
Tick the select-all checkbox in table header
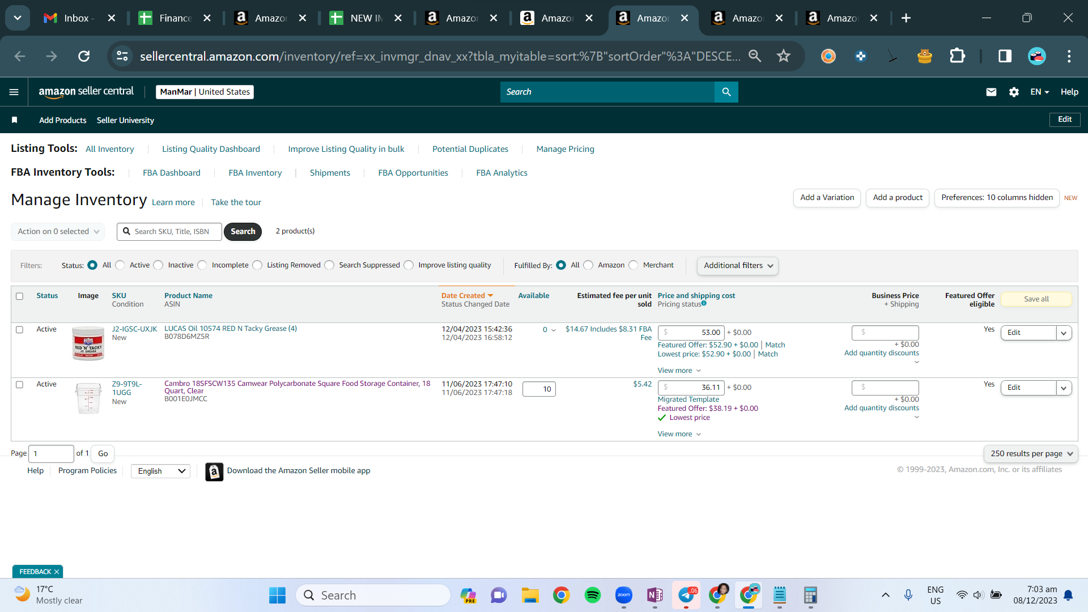(19, 296)
